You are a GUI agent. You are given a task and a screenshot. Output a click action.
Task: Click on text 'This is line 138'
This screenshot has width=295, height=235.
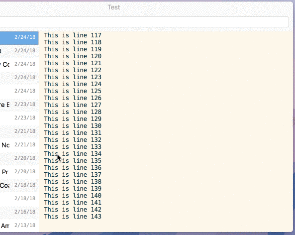tap(73, 182)
